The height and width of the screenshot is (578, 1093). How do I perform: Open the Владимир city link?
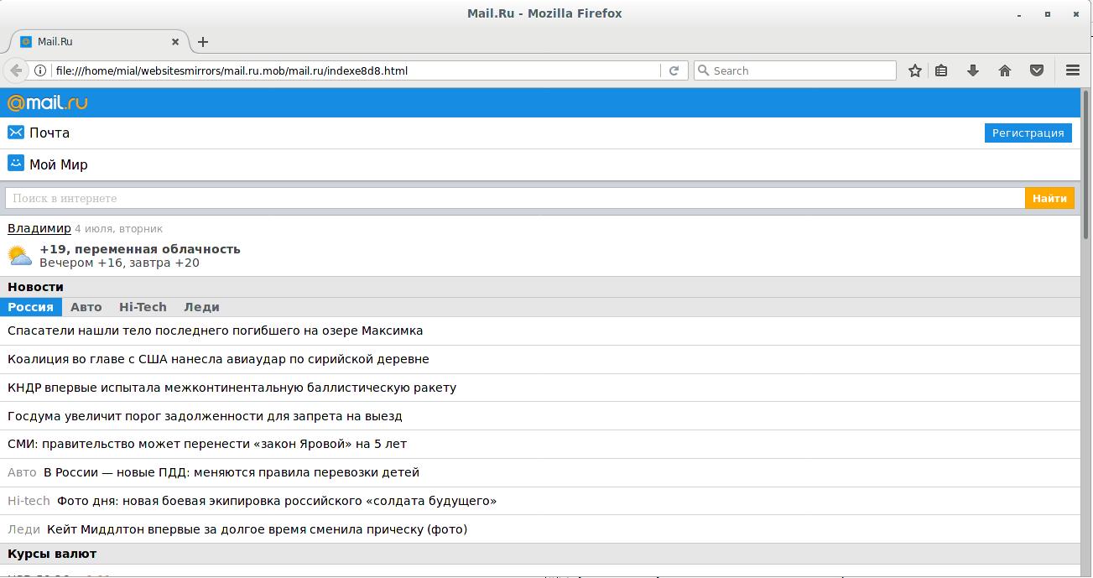pos(39,228)
